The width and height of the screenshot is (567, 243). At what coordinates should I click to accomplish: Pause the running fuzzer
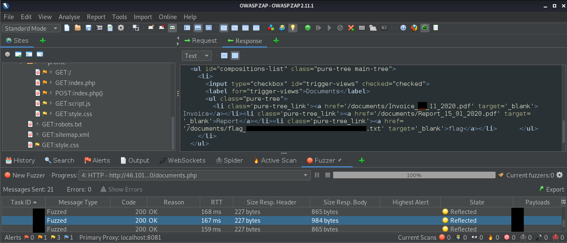pyautogui.click(x=317, y=175)
